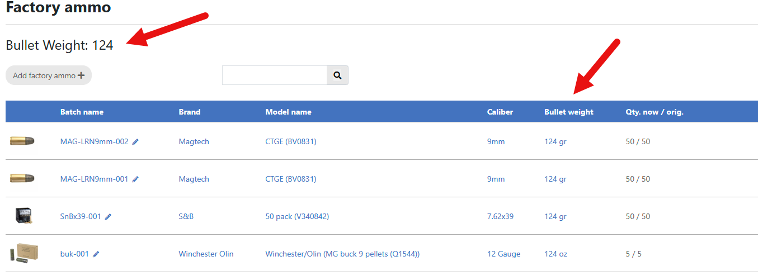Edit batch MAG-LRN9mm-001 via pencil icon
Viewport: 758px width, 280px height.
(x=135, y=179)
